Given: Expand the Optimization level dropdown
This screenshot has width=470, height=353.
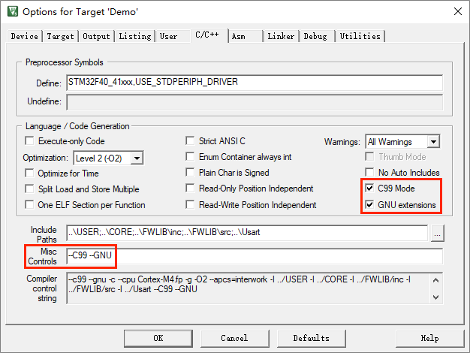Looking at the screenshot, I should coord(136,158).
